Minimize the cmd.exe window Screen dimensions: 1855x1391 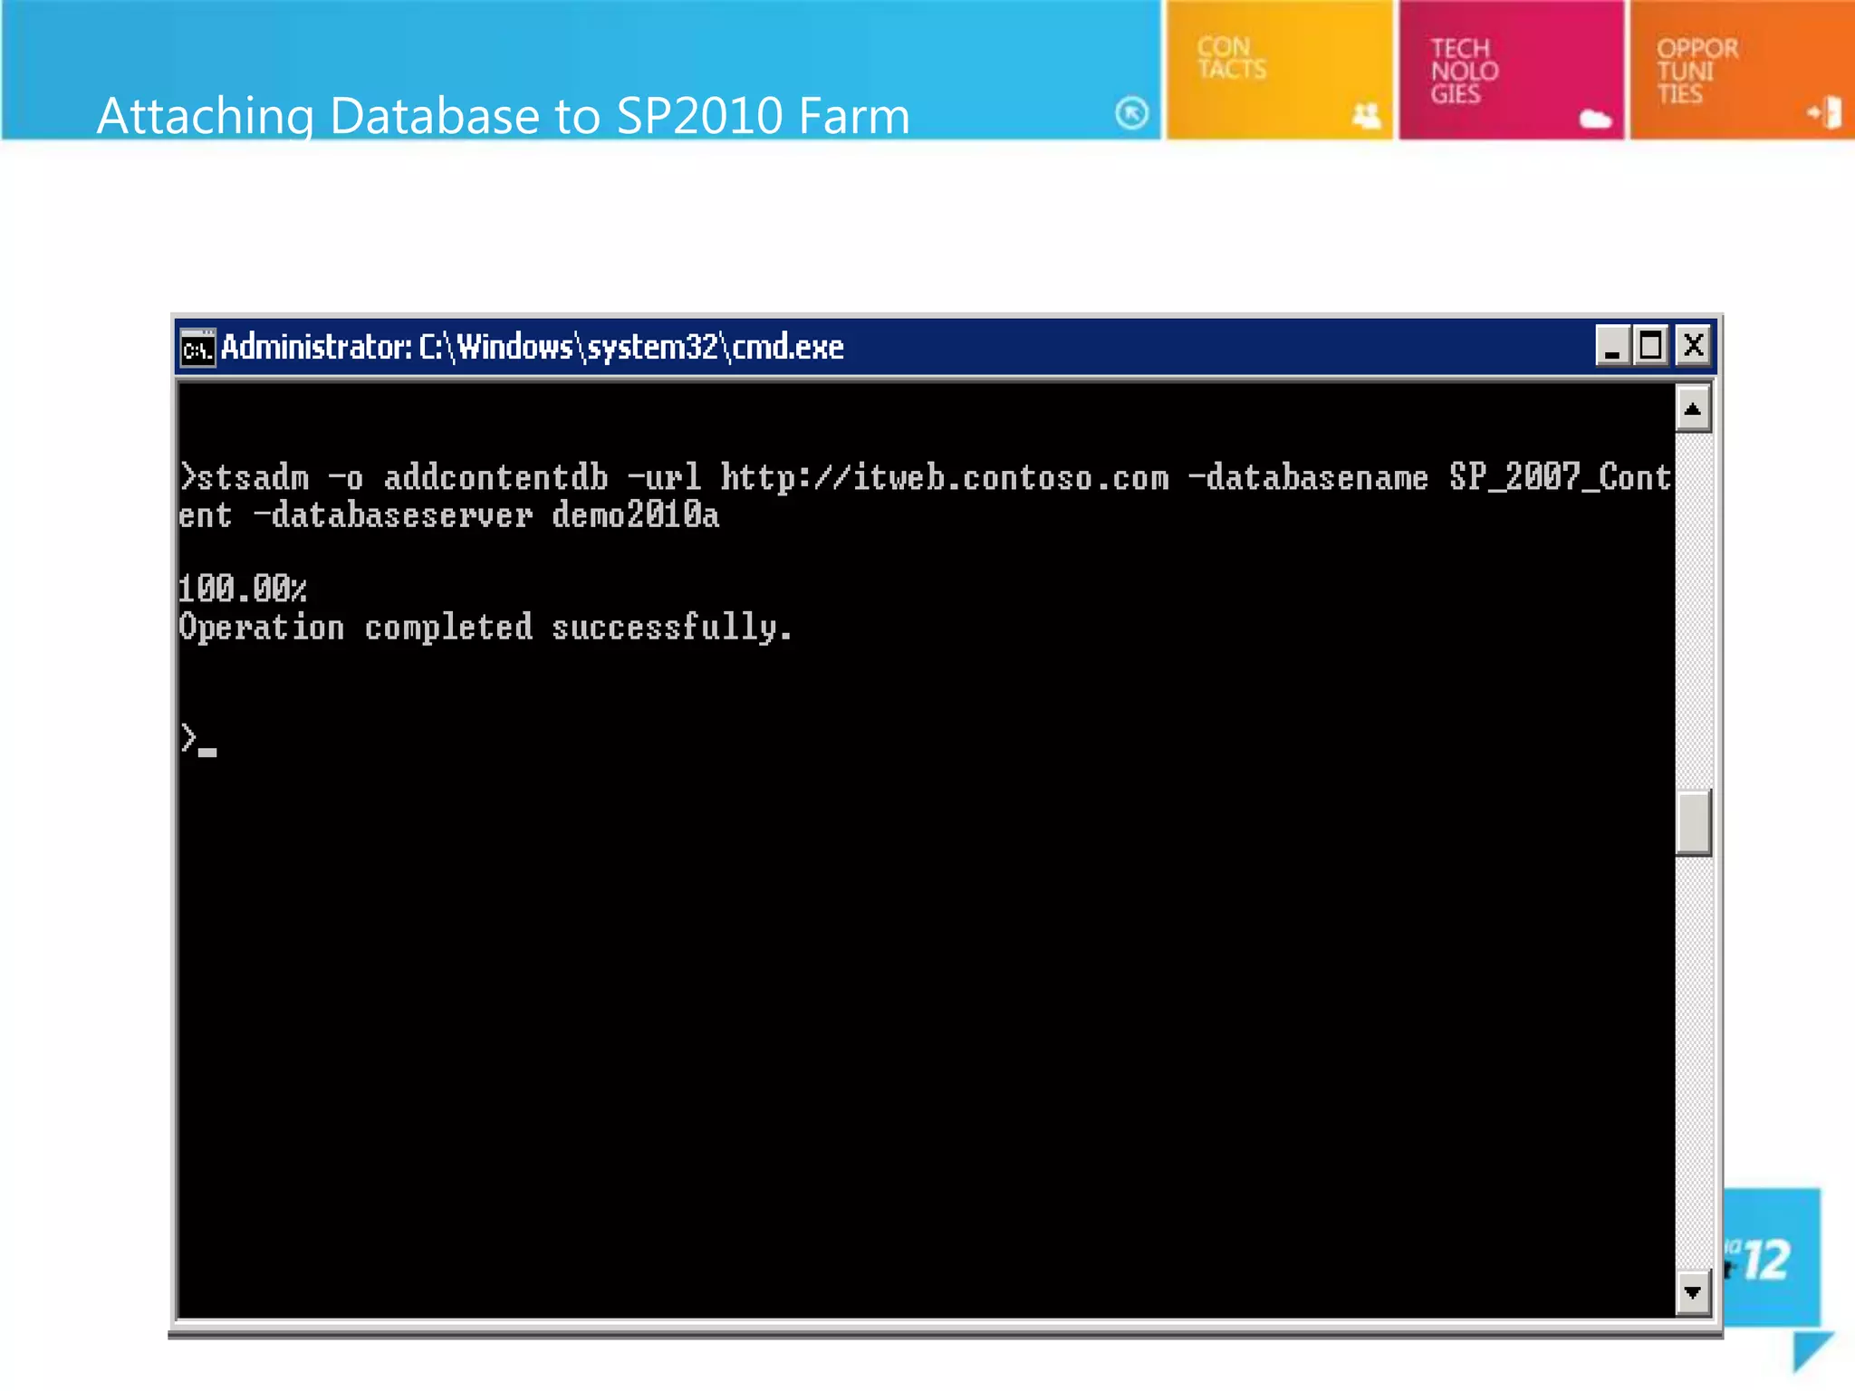click(1612, 346)
